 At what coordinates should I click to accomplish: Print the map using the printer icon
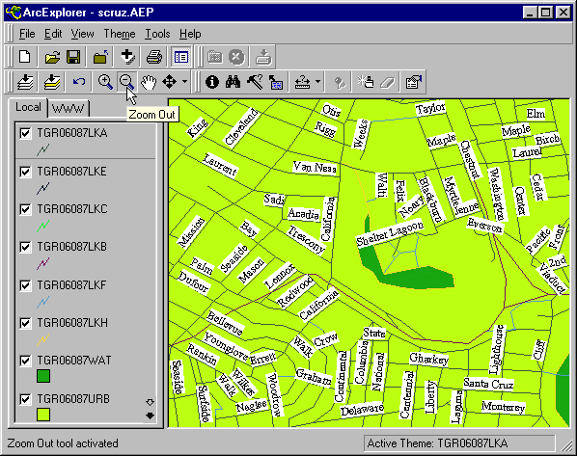(x=154, y=57)
